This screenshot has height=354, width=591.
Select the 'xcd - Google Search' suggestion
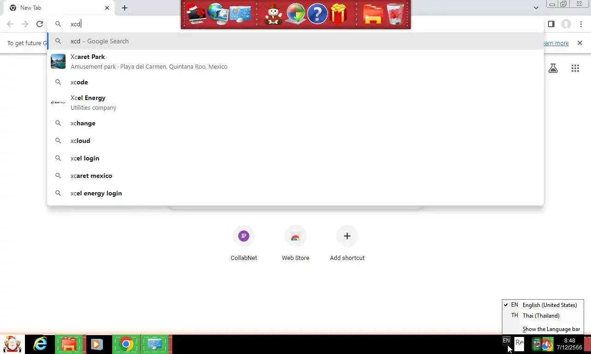click(x=295, y=41)
